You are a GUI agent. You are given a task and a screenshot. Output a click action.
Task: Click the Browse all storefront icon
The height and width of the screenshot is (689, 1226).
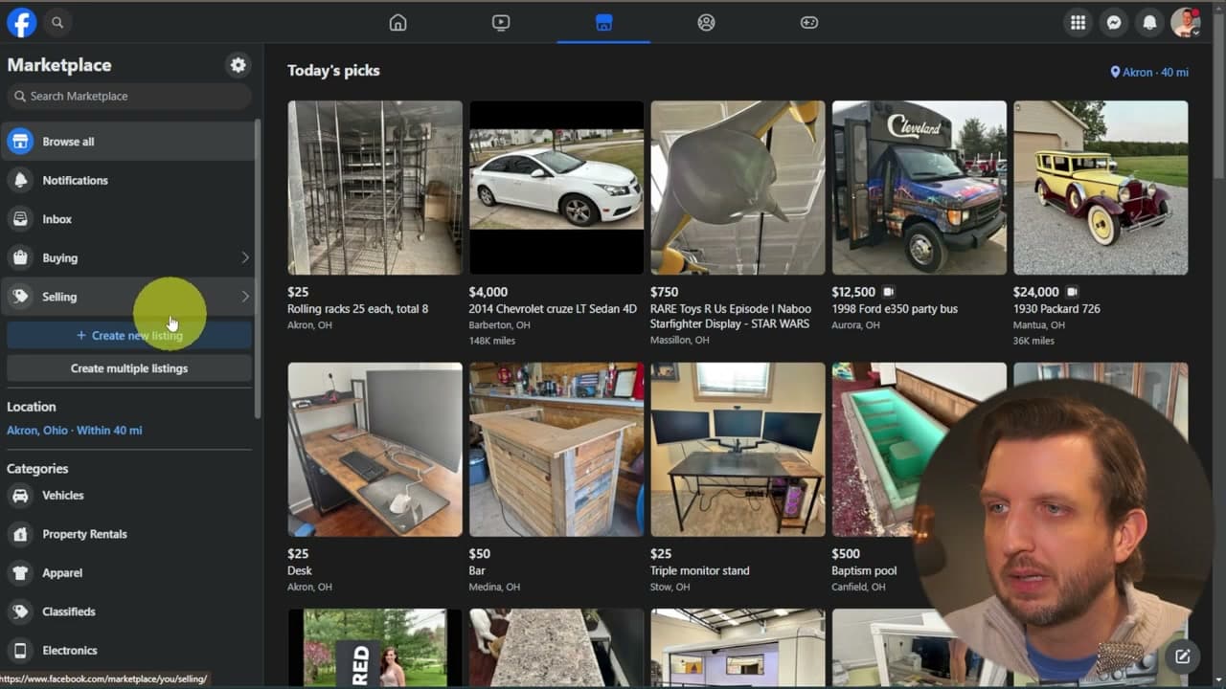(20, 142)
